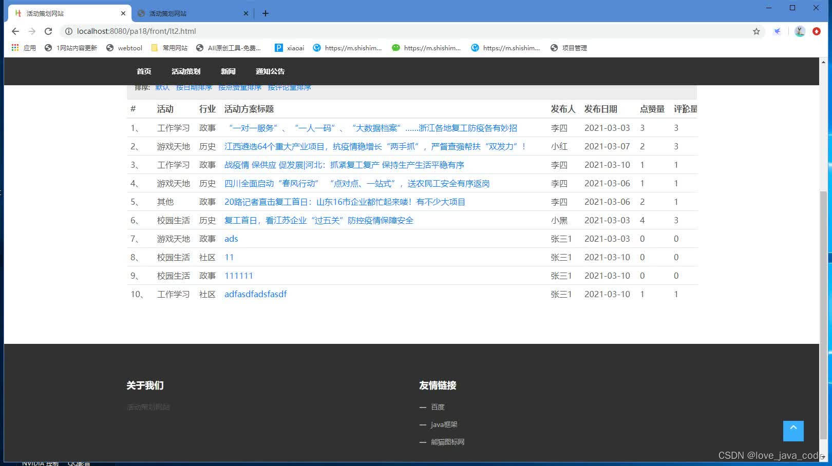The image size is (832, 466).
Task: Click publisher 小红 in row 2
Action: pyautogui.click(x=559, y=146)
